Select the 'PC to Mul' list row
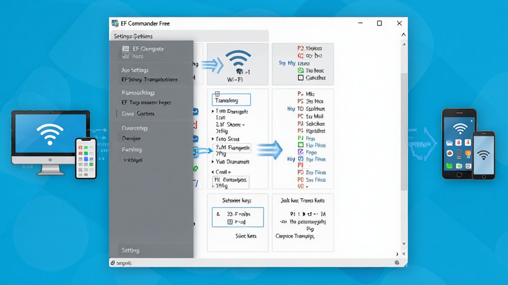Screen dimensions: 508x285 tap(311, 116)
